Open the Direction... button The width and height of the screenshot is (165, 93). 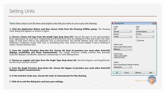139,73
